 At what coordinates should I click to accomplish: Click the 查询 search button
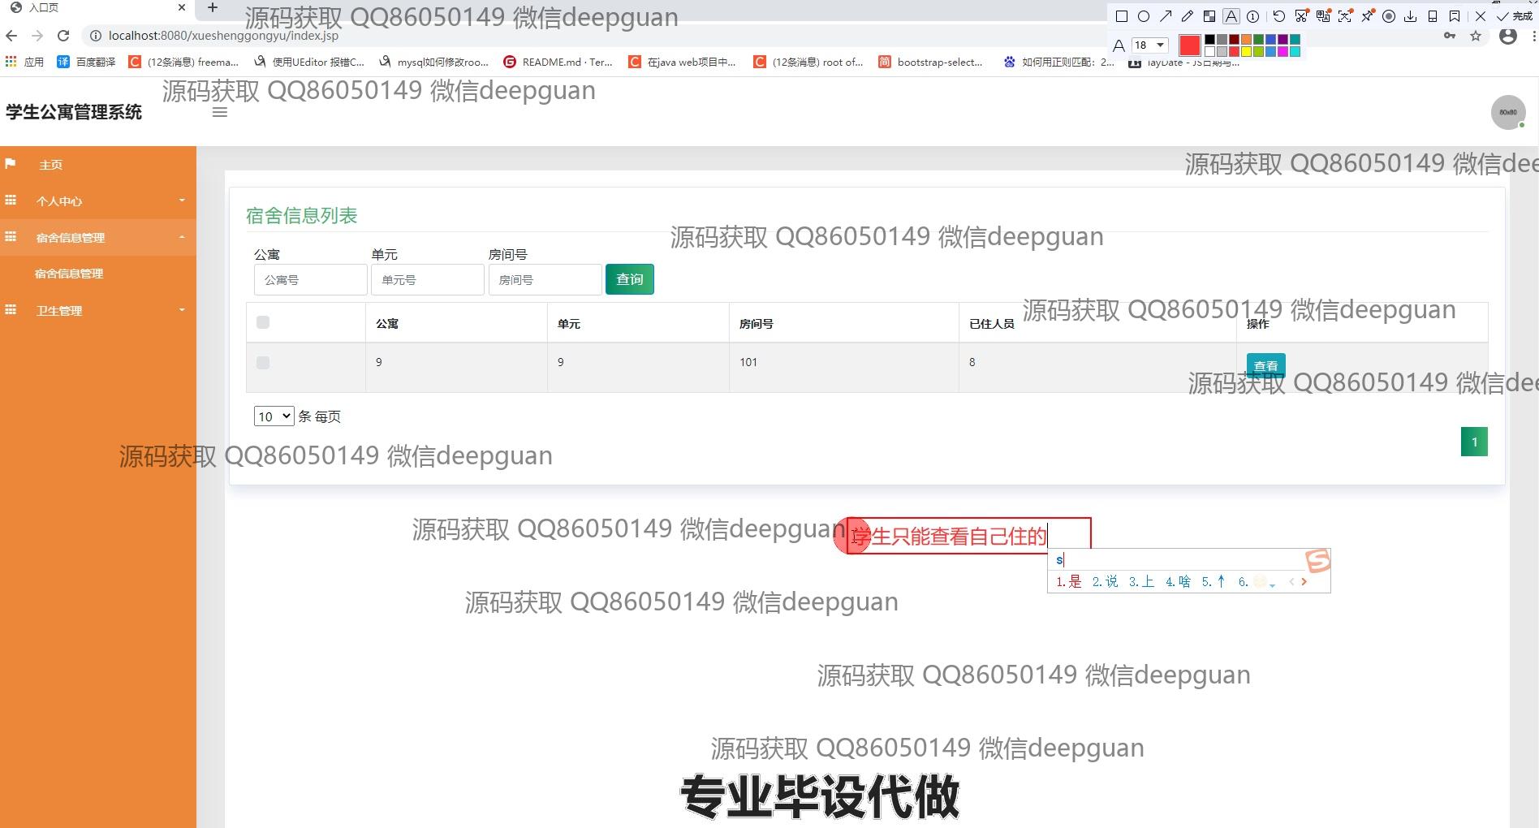tap(629, 279)
